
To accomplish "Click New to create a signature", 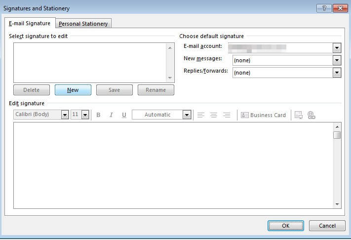I will coord(73,90).
